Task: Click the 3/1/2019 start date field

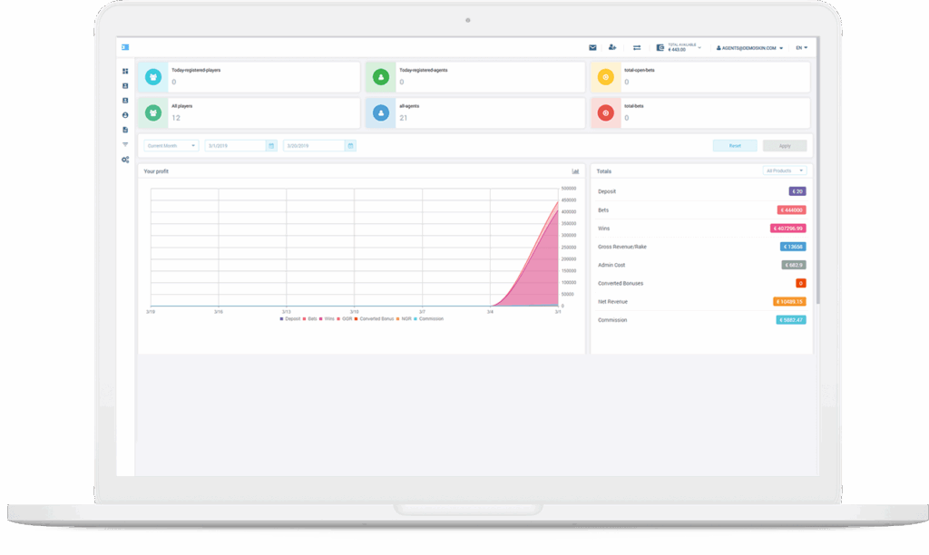Action: point(240,145)
